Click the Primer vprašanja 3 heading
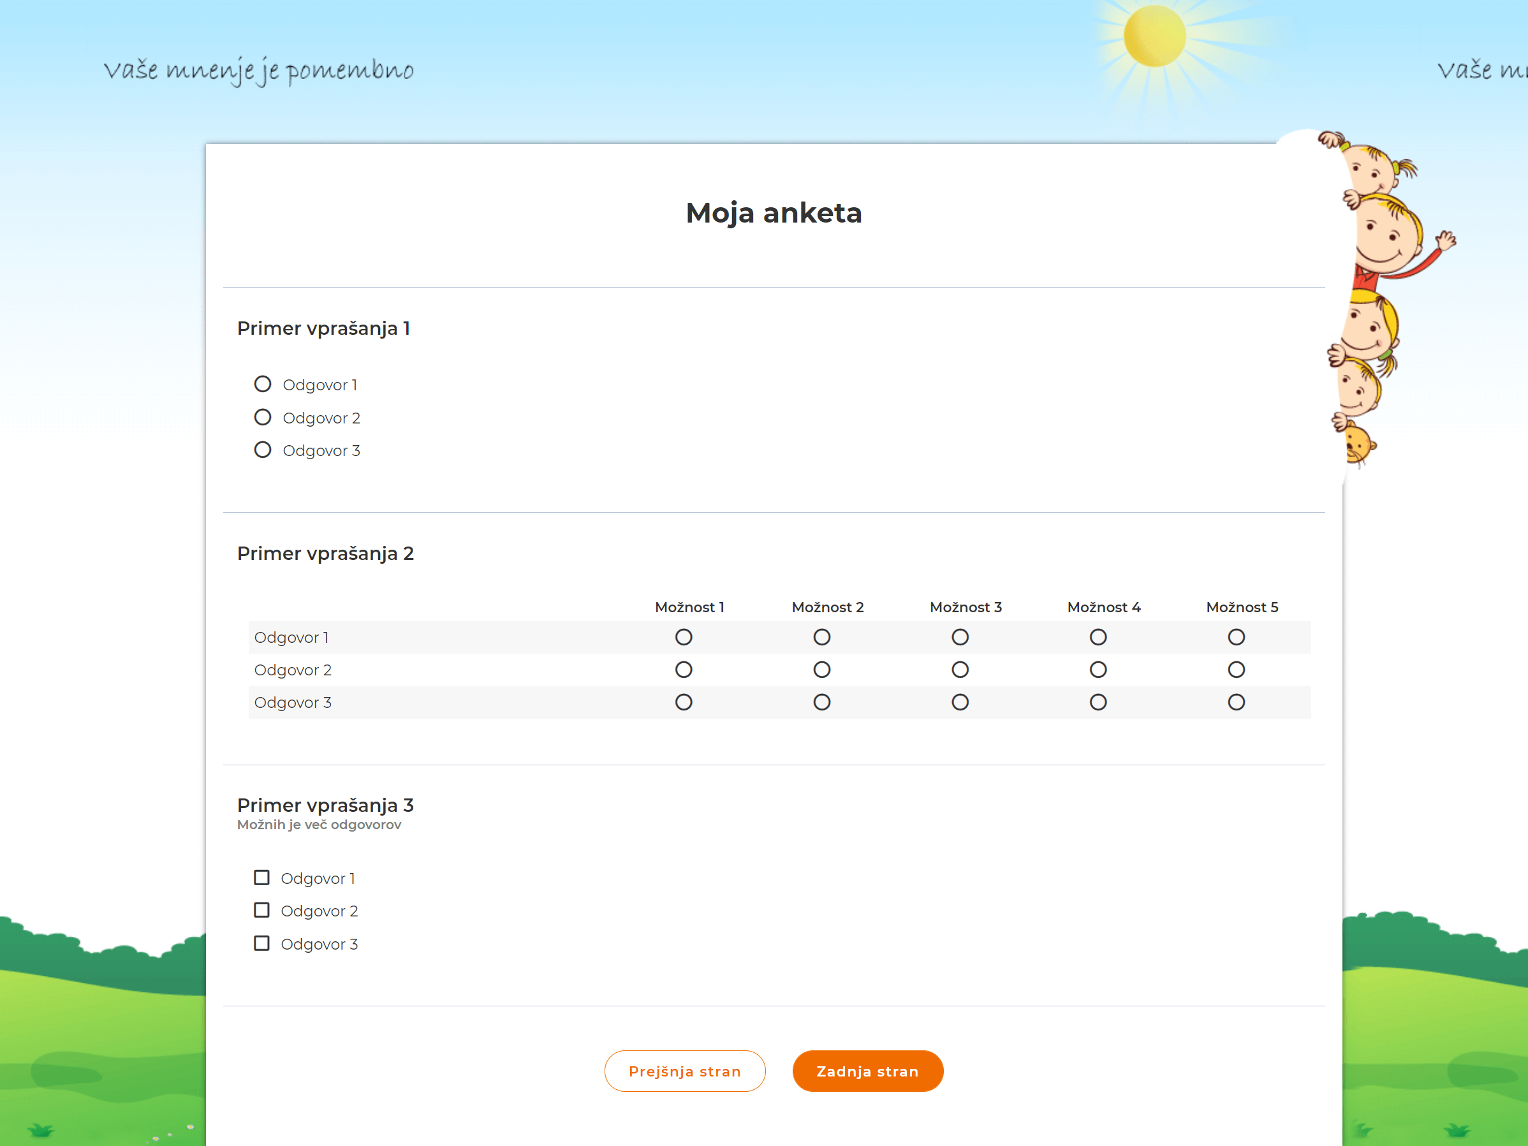The width and height of the screenshot is (1528, 1146). [x=325, y=805]
